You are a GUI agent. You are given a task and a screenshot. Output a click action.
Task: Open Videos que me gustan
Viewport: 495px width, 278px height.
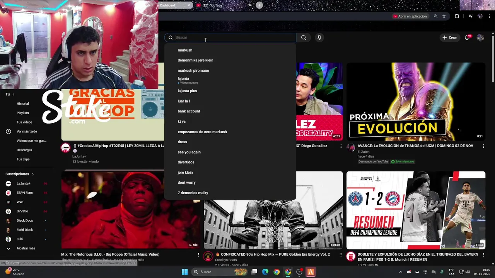pyautogui.click(x=31, y=141)
